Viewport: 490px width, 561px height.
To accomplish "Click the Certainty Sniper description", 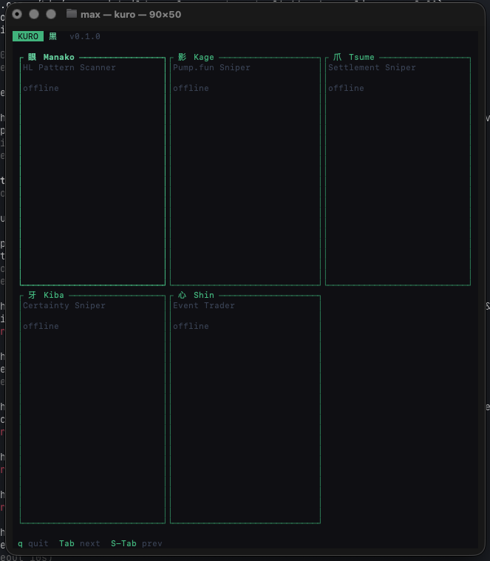I will pos(64,305).
